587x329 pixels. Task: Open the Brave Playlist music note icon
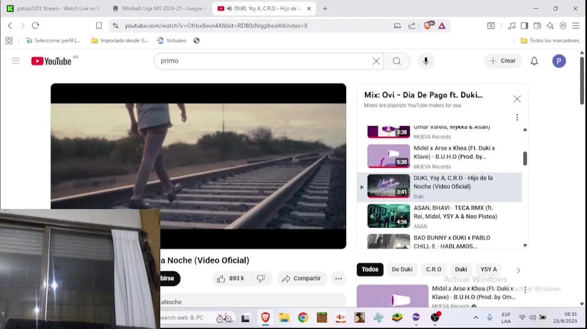[x=512, y=26]
